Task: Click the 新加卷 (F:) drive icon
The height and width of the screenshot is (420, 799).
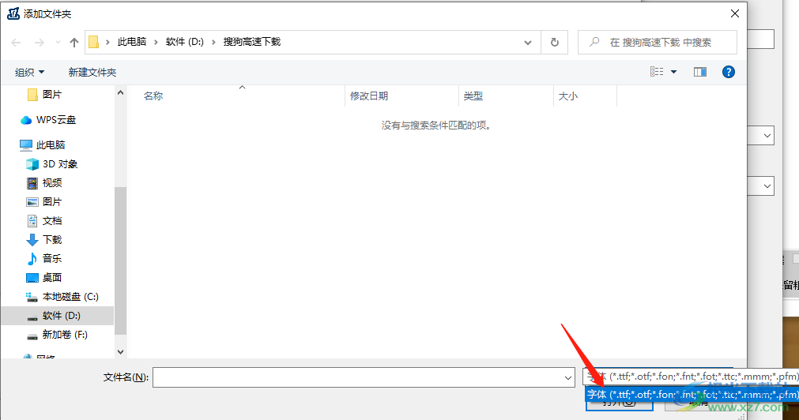Action: [32, 336]
